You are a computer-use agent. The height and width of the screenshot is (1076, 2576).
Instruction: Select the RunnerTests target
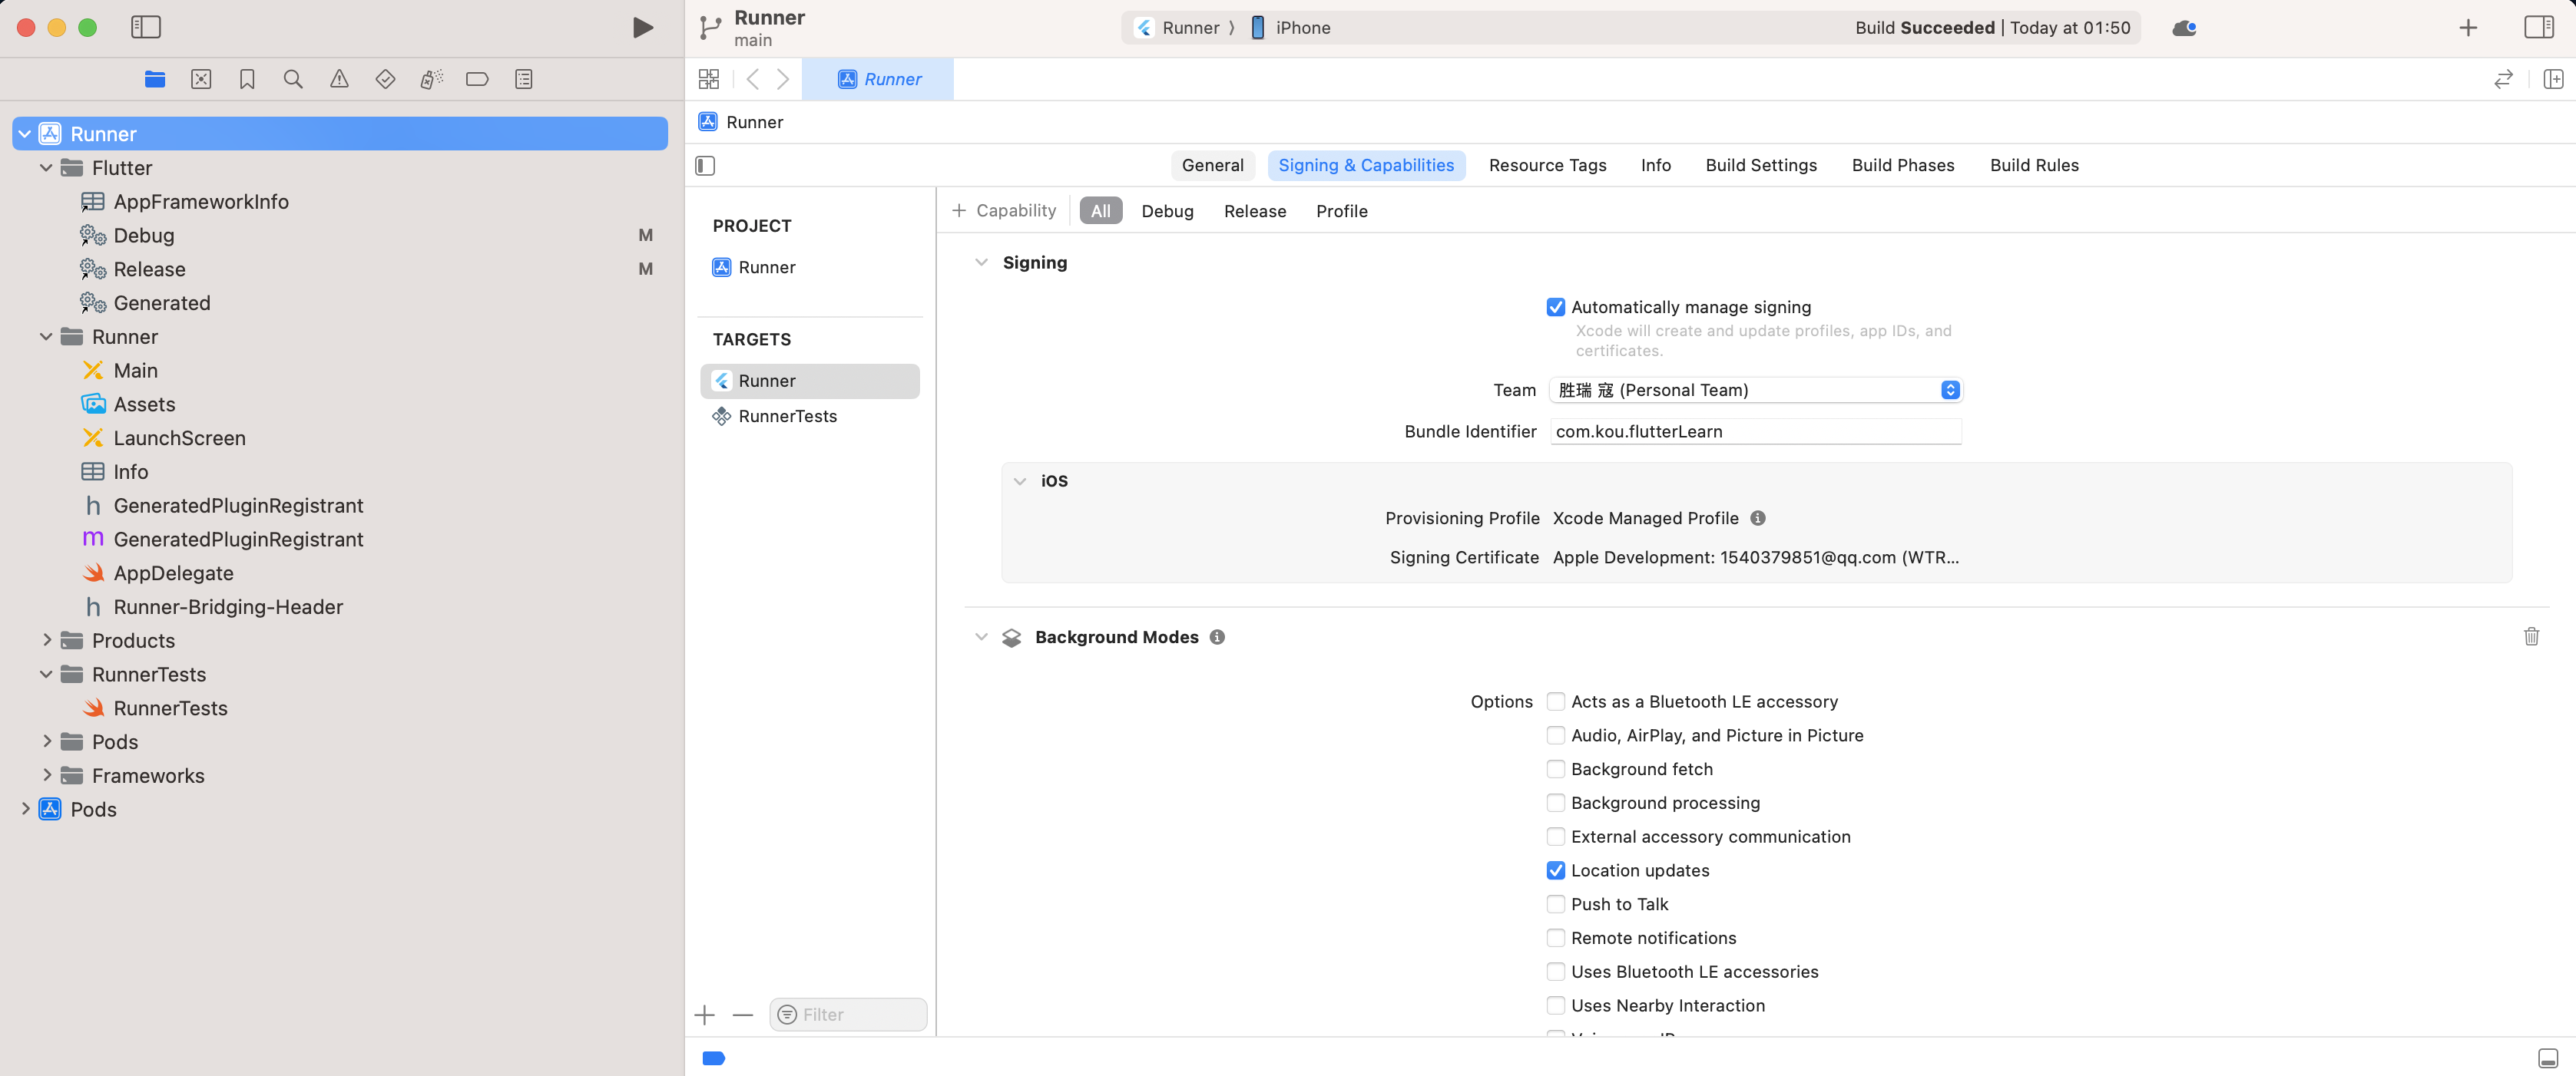(x=787, y=416)
